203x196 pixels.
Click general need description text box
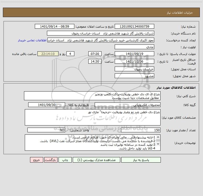pos(92,96)
